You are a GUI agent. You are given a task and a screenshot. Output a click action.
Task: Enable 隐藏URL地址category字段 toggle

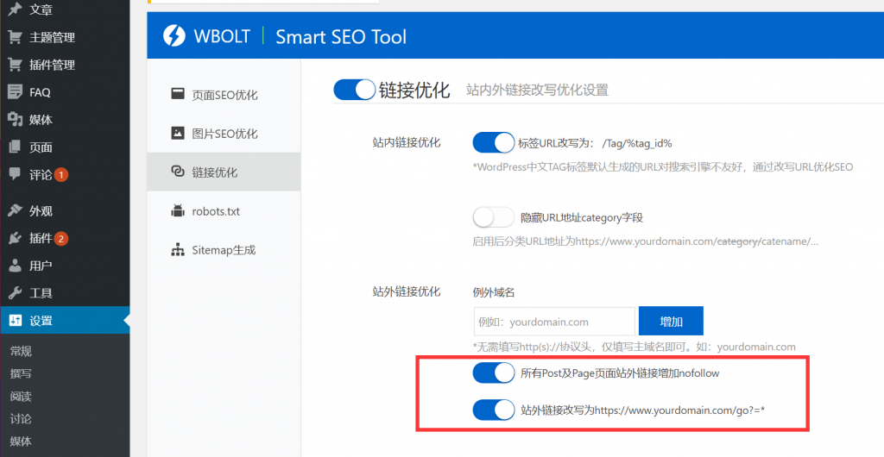click(x=494, y=217)
